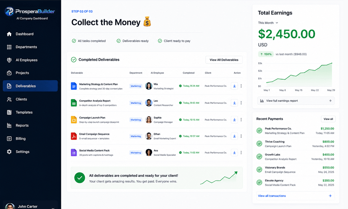The width and height of the screenshot is (348, 209).
Task: Click the green spreadsheet icon for Competitor Analysis
Action: [74, 103]
